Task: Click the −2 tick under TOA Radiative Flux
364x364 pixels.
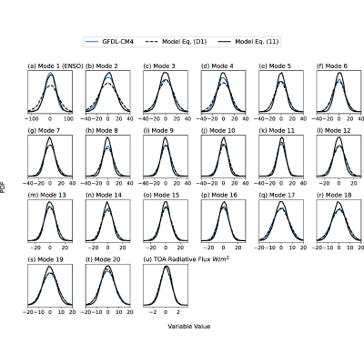Action: pyautogui.click(x=153, y=312)
